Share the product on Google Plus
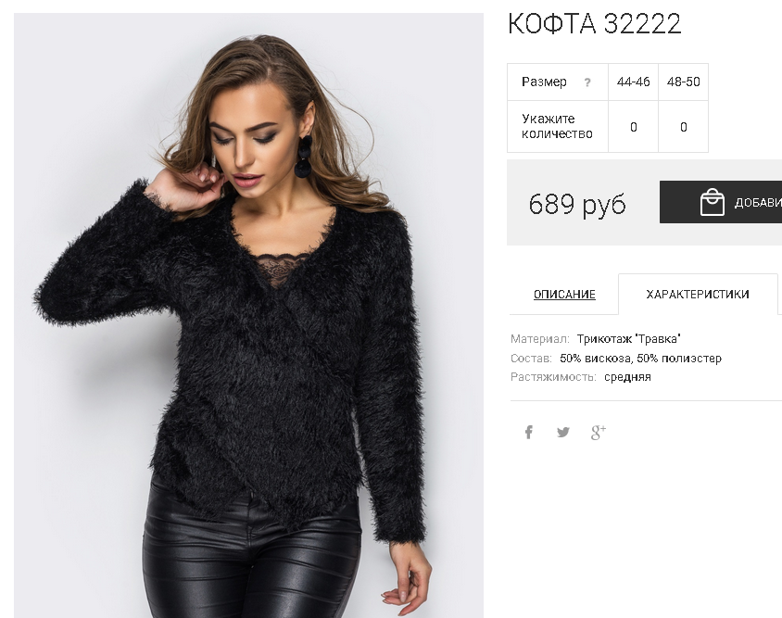Screen dimensions: 782x618 pos(598,433)
